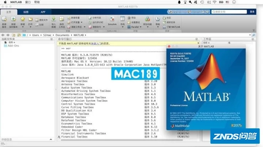Click the Layout (布局) icon
Screen dimensions: 263x147
(x=122, y=19)
